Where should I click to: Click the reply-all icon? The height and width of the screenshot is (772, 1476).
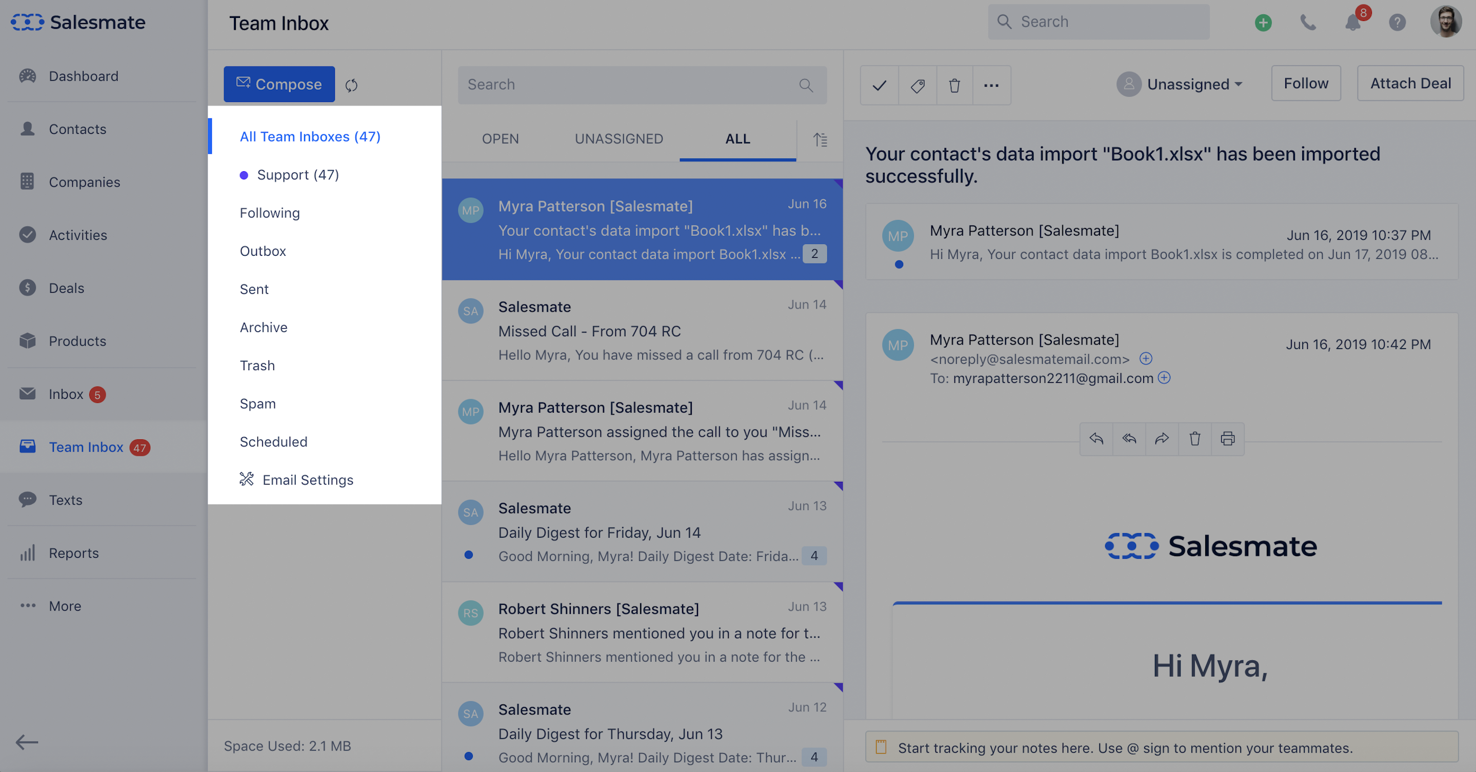click(1129, 439)
